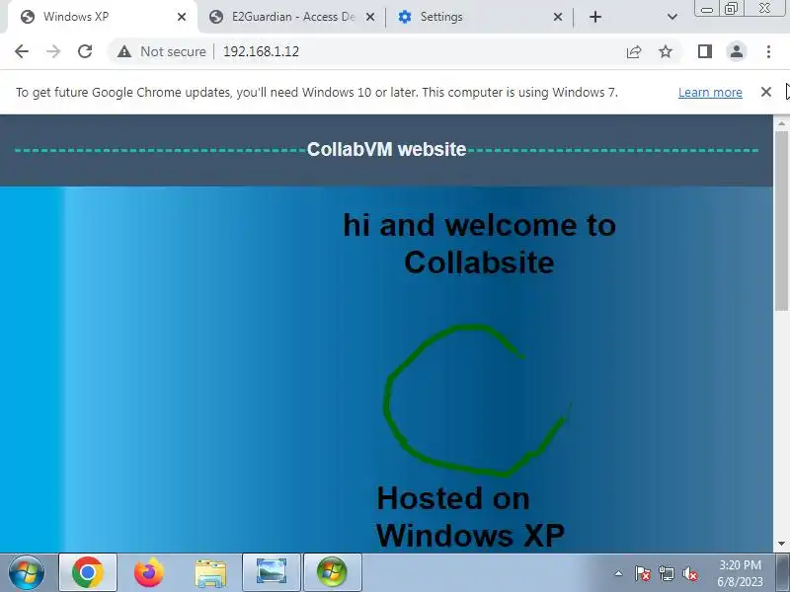
Task: Bookmark this page with the star
Action: [666, 51]
